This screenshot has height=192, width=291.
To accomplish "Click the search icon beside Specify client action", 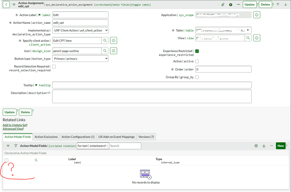I will 105,41.
